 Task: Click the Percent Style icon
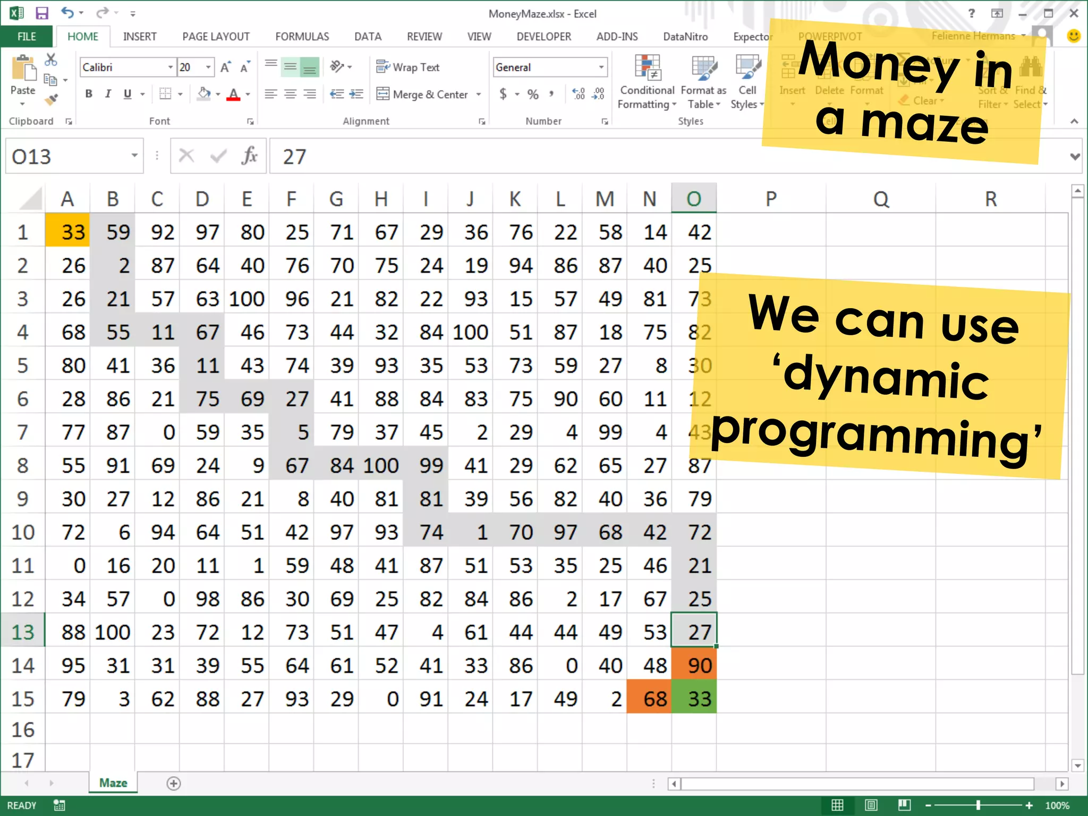533,95
